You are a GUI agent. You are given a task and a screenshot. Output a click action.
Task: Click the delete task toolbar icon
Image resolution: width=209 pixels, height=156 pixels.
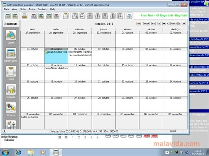pos(120,16)
